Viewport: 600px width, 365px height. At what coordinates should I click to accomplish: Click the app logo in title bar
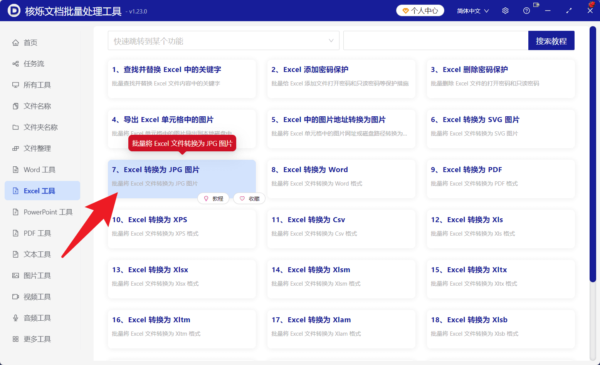14,11
